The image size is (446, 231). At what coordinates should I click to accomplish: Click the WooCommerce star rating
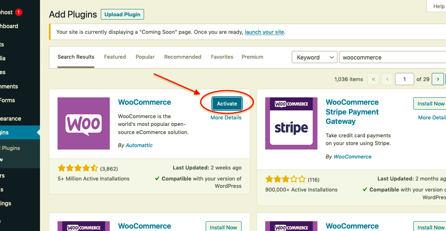[x=78, y=168]
